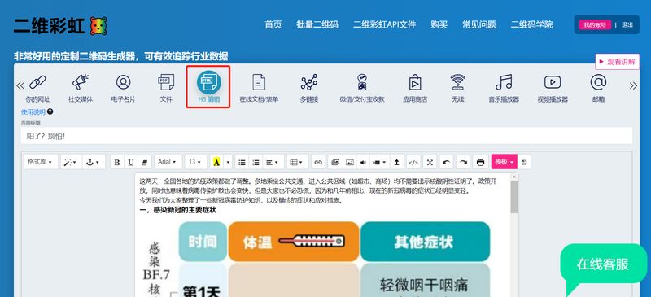
Task: Open the table insert dropdown
Action: [x=297, y=162]
